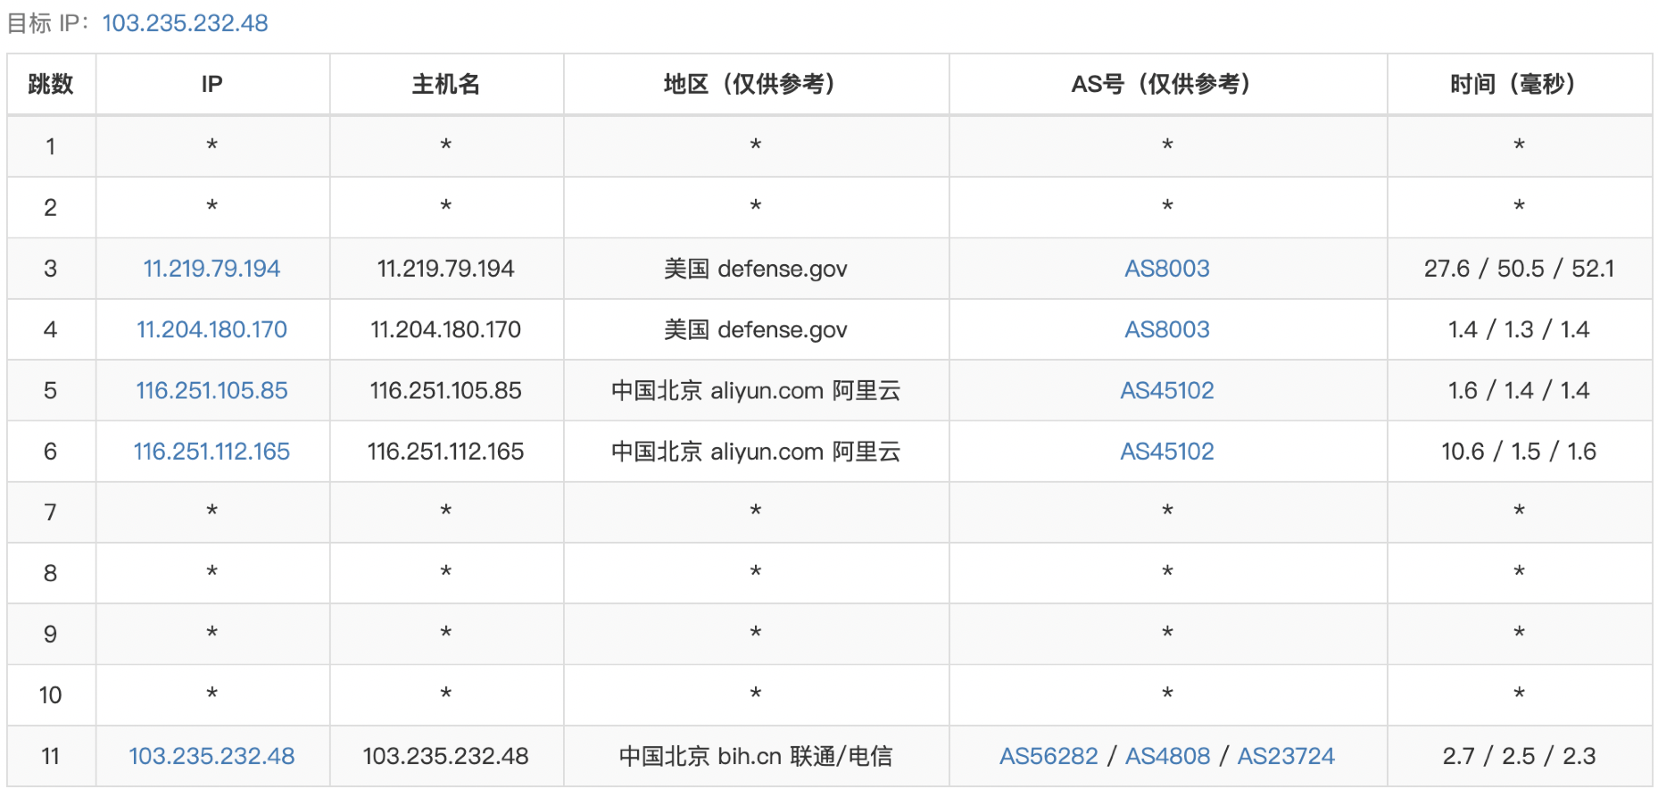The height and width of the screenshot is (789, 1658).
Task: Click the AS45102 link in hop 6 row
Action: click(1166, 452)
